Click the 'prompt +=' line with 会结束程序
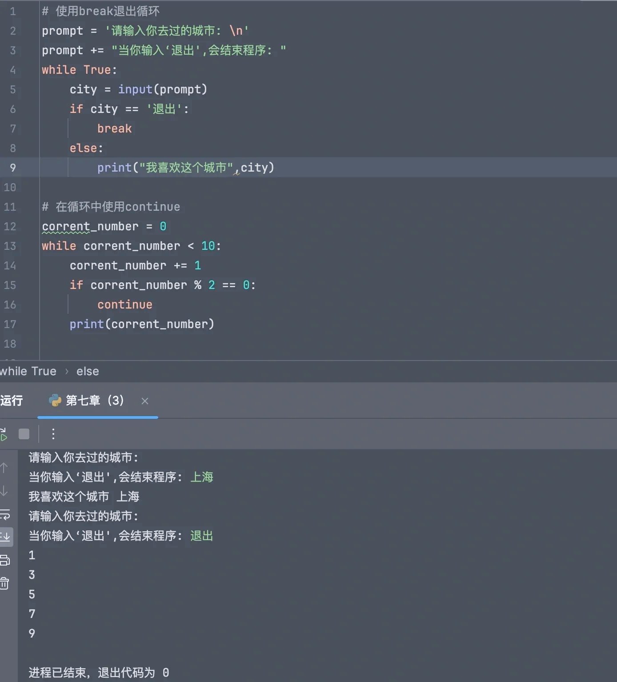This screenshot has height=682, width=617. pyautogui.click(x=164, y=50)
